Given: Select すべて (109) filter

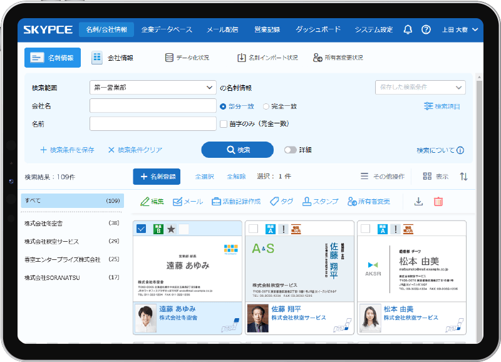Looking at the screenshot, I should coord(72,200).
